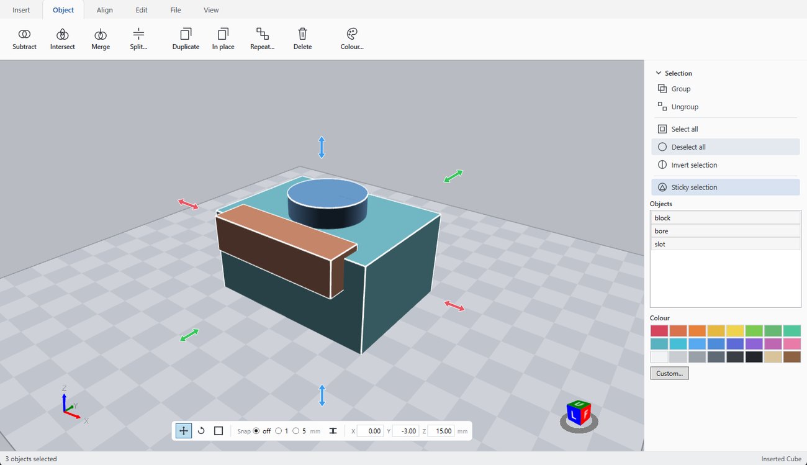Pick the yellow colour swatch

pyautogui.click(x=735, y=331)
